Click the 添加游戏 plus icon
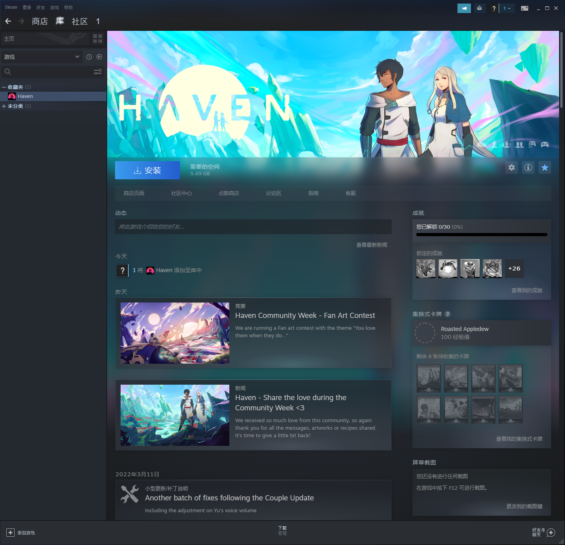Image resolution: width=565 pixels, height=545 pixels. tap(11, 533)
